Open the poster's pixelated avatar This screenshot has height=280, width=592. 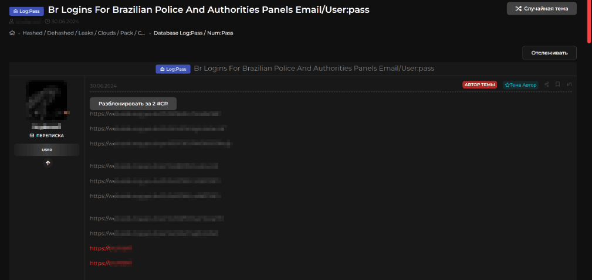pyautogui.click(x=46, y=100)
